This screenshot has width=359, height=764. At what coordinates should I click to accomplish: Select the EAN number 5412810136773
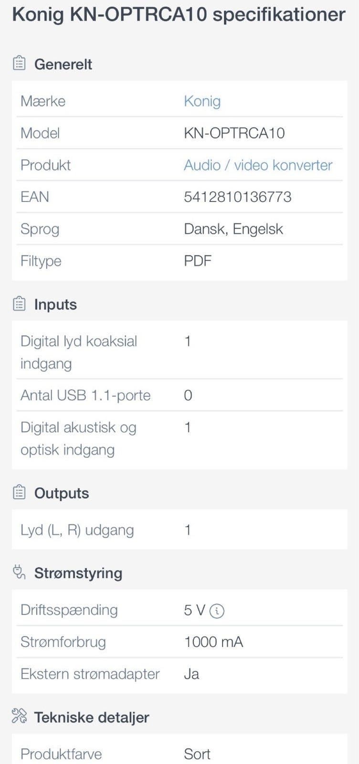pyautogui.click(x=237, y=197)
